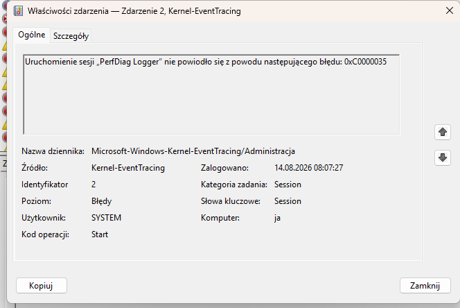Click the Użytkownik value SYSTEM
Image resolution: width=460 pixels, height=308 pixels.
106,218
